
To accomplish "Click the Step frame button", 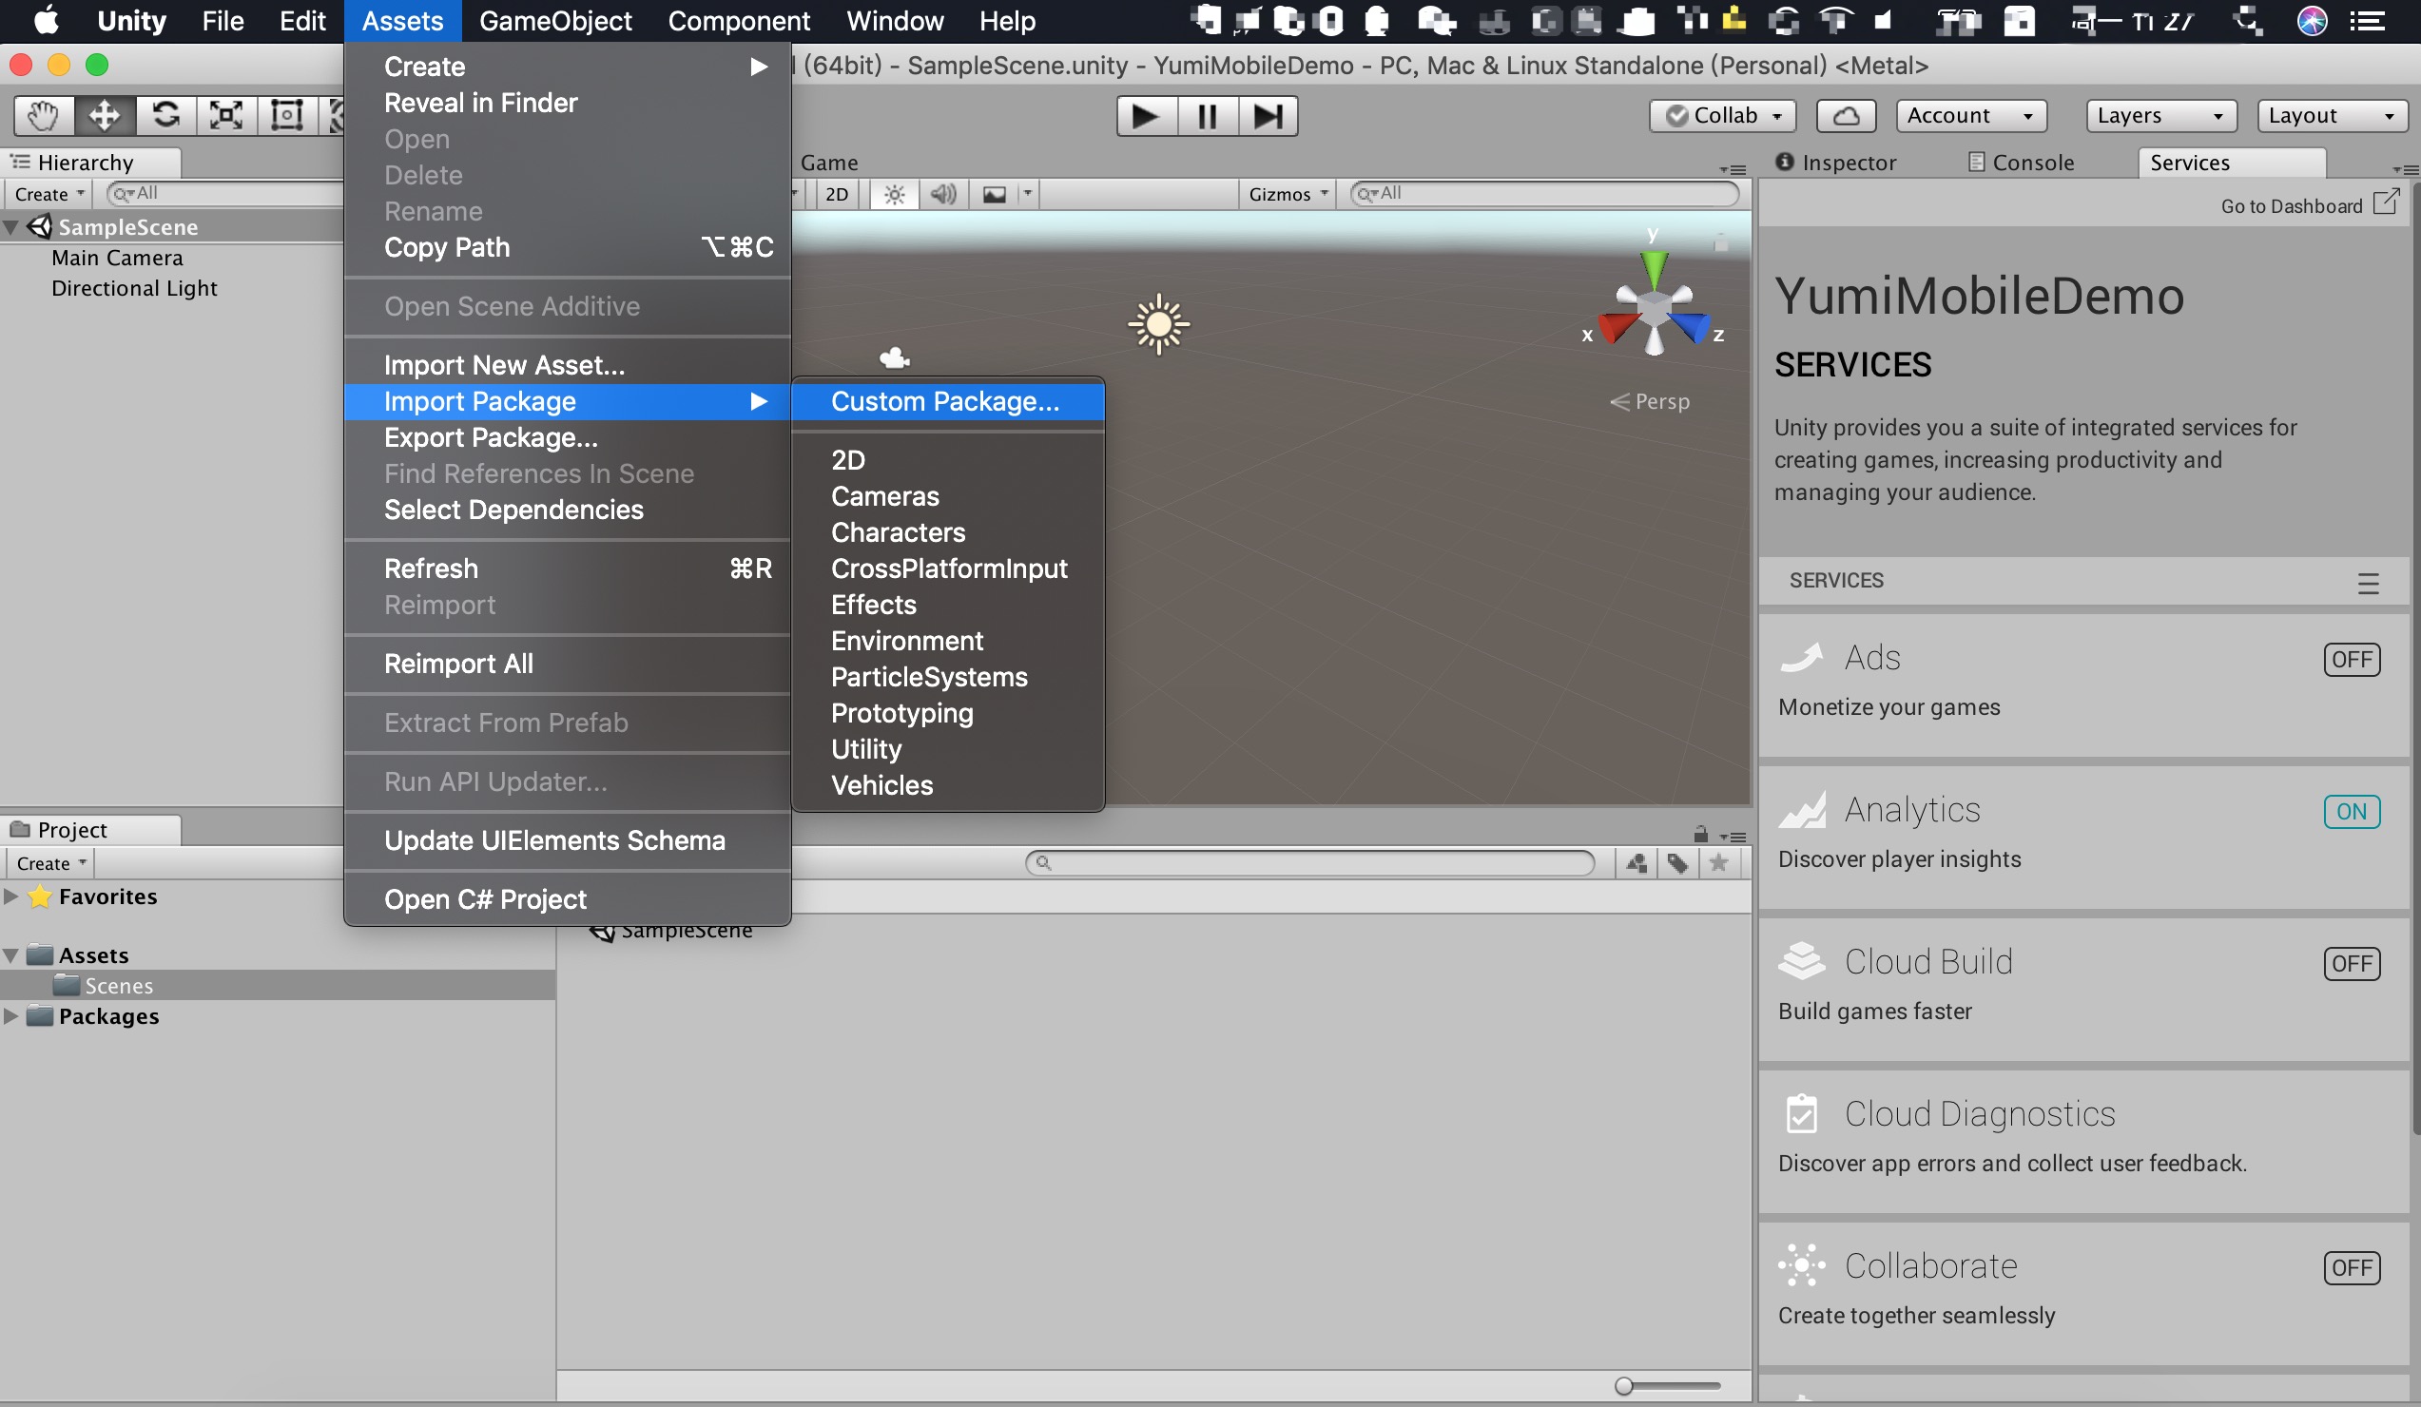I will coord(1268,116).
